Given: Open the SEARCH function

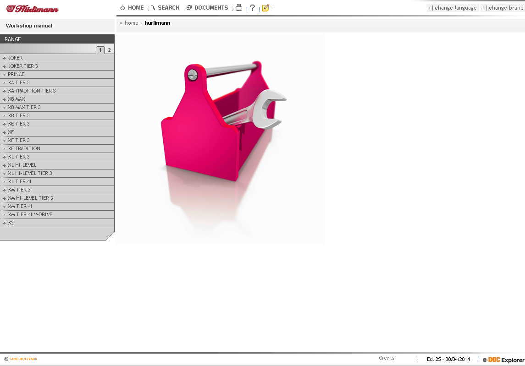Looking at the screenshot, I should tap(165, 8).
